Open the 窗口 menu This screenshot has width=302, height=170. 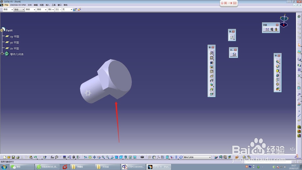(x=59, y=5)
